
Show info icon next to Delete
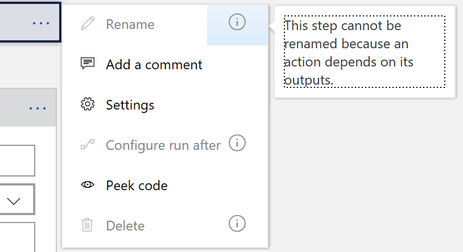(237, 224)
